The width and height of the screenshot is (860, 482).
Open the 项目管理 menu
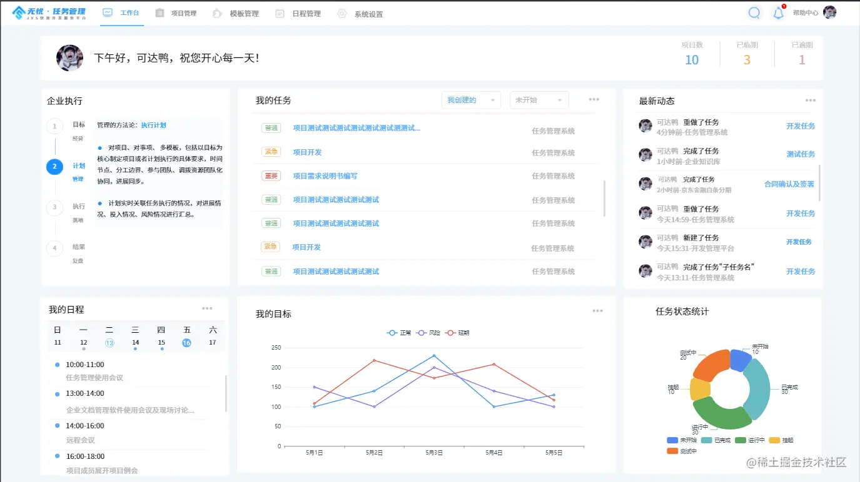pyautogui.click(x=176, y=14)
